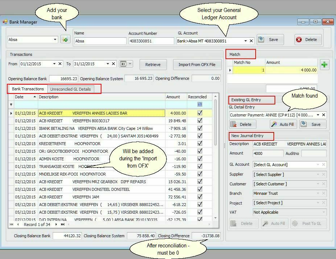Click the Closing Balance Bank field

pyautogui.click(x=67, y=236)
